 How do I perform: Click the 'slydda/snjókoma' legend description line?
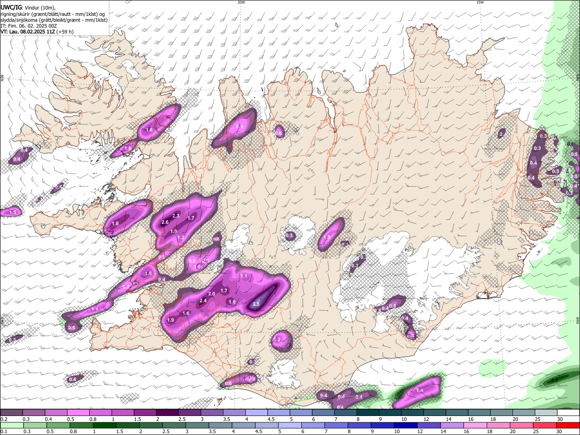54,20
